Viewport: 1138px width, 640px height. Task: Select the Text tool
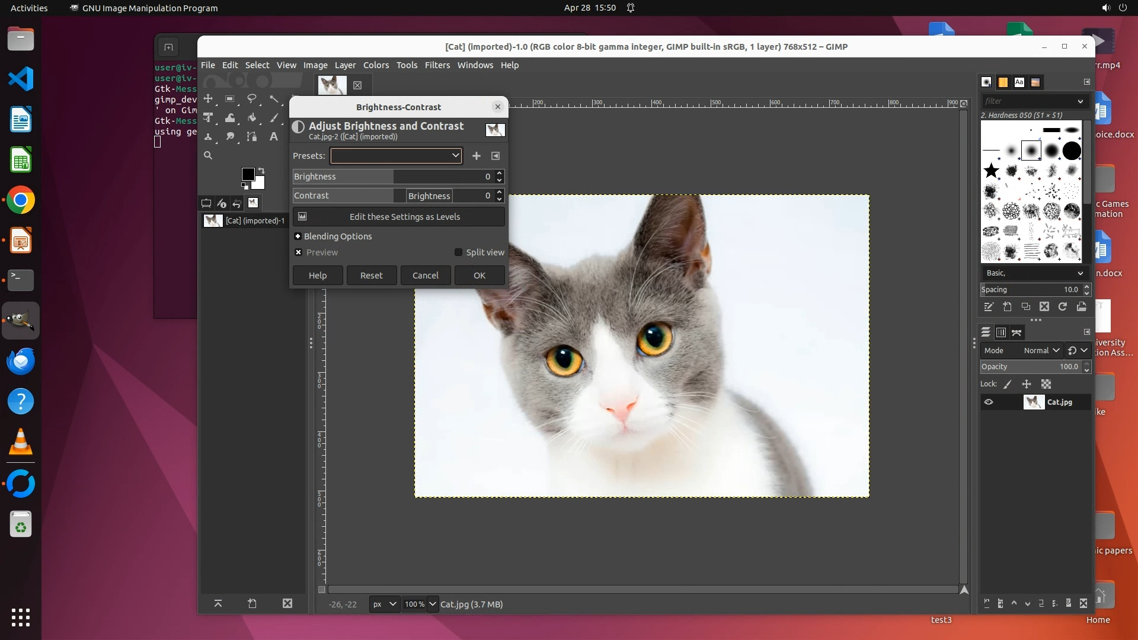[x=274, y=137]
